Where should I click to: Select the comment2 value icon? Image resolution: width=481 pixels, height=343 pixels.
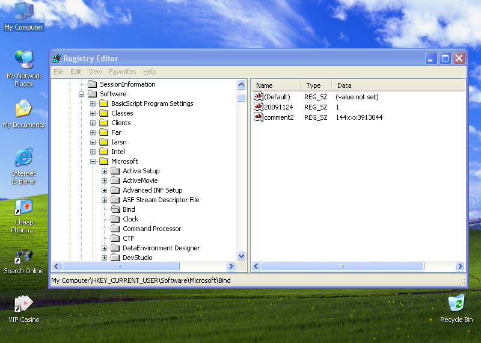click(x=259, y=117)
